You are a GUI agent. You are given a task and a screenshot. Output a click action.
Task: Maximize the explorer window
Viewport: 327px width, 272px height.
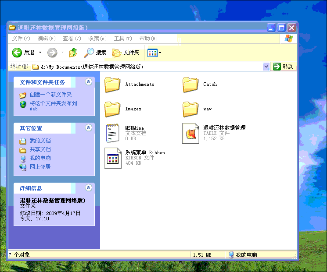tap(281, 28)
